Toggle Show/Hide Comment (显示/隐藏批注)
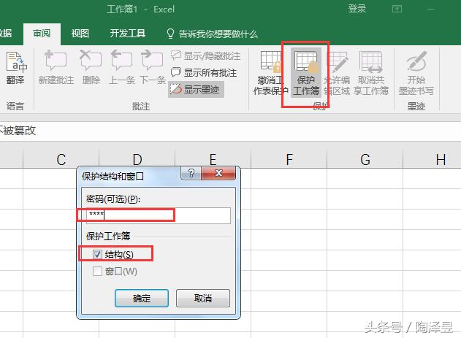The image size is (461, 338). (x=205, y=55)
